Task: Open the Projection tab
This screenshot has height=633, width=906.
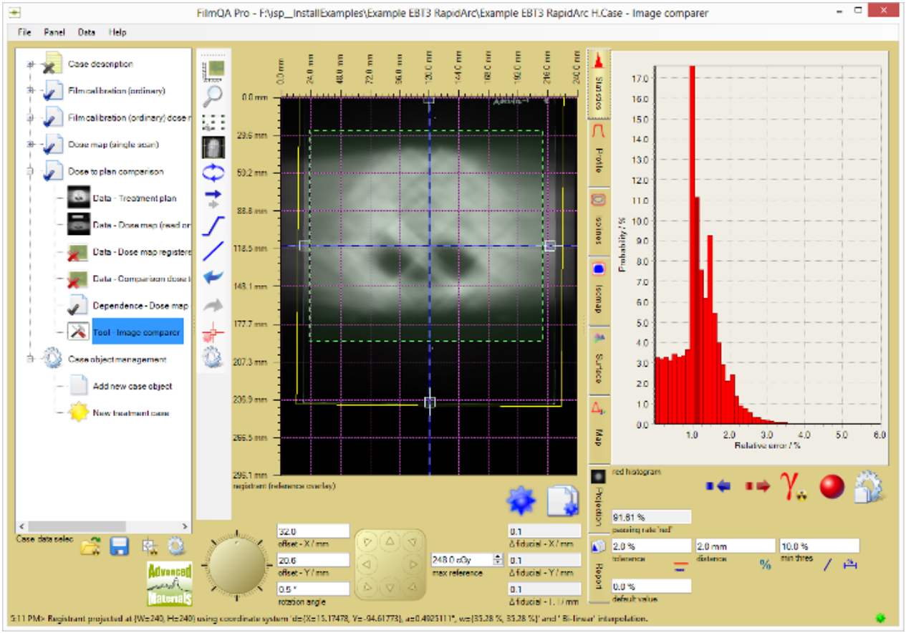Action: 598,498
